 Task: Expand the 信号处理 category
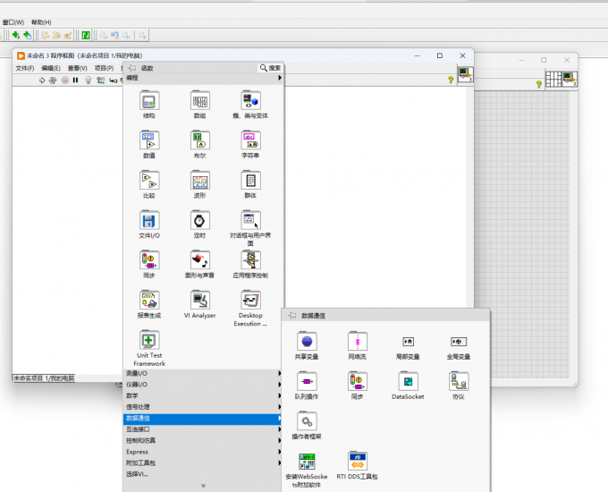tap(204, 407)
